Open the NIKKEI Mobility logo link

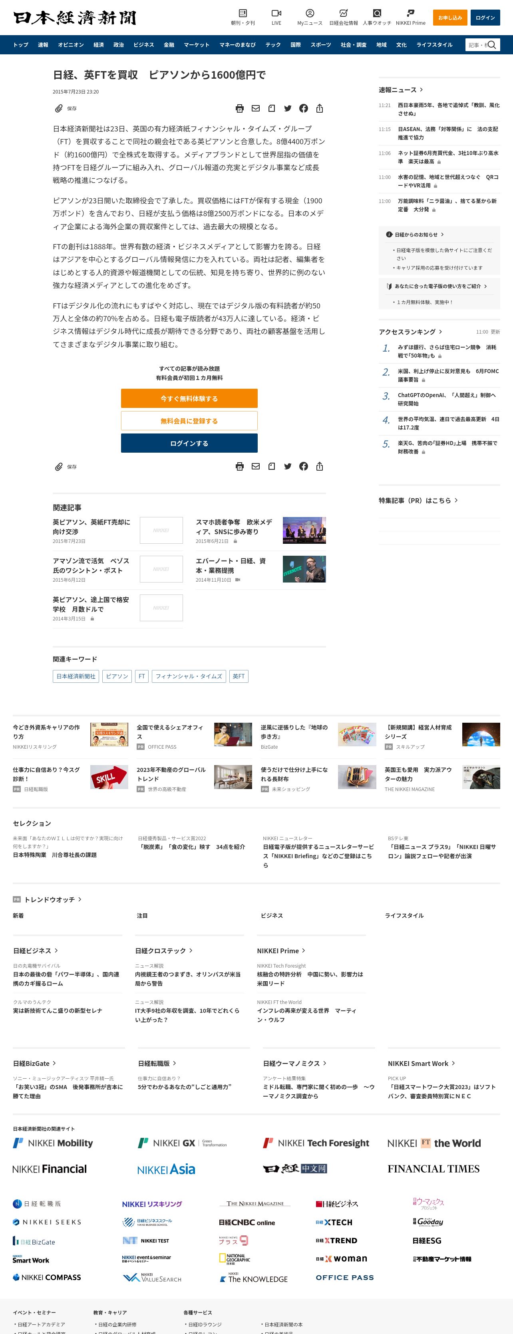[x=53, y=1143]
